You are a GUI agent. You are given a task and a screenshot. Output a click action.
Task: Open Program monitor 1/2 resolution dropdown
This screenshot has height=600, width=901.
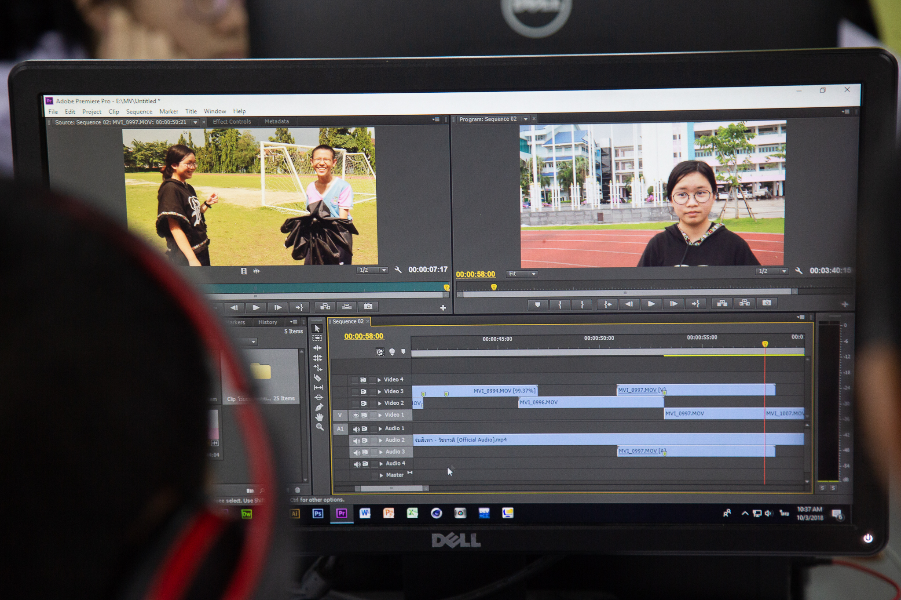click(772, 271)
